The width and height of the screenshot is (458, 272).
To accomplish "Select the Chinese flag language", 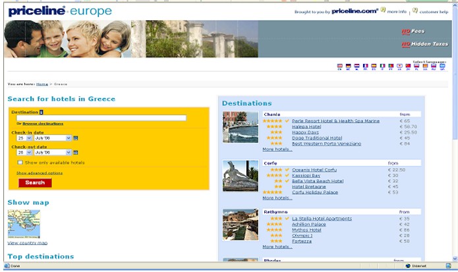I will click(408, 67).
